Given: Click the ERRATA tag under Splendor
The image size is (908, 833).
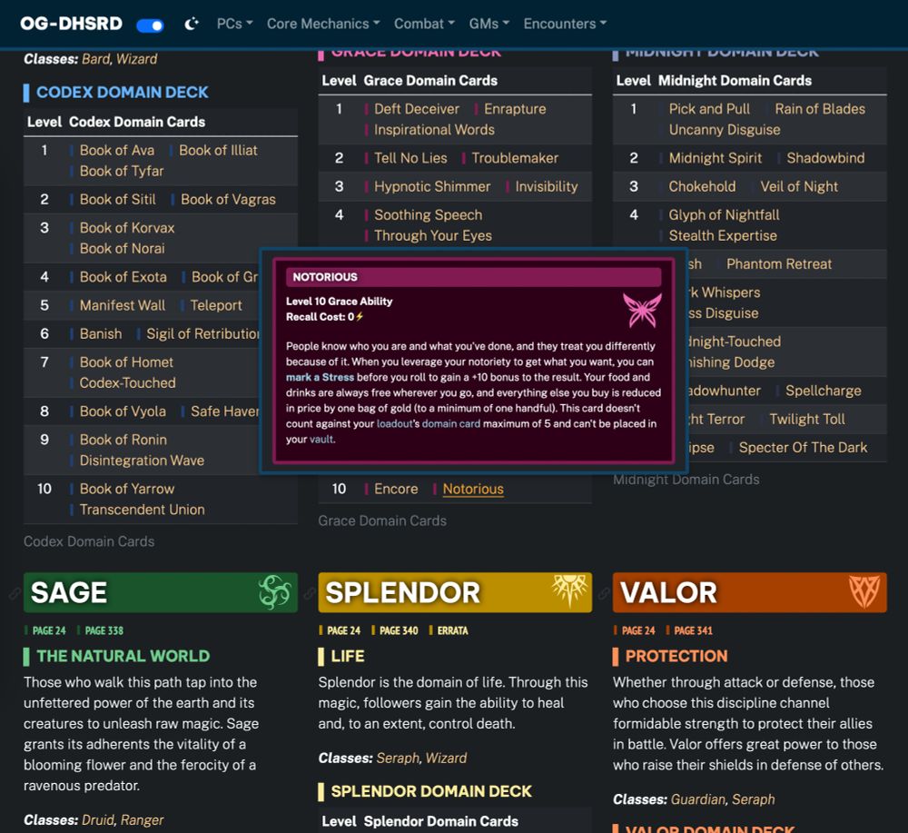Looking at the screenshot, I should click(452, 630).
